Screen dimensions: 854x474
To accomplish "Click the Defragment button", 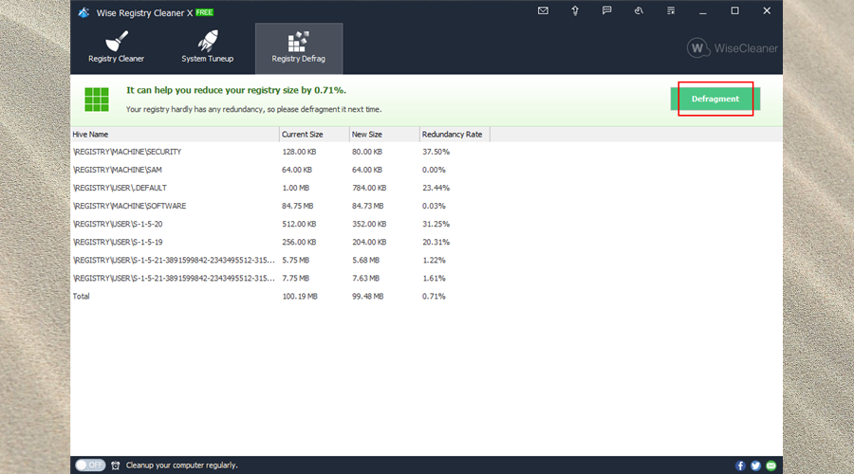I will pos(715,99).
